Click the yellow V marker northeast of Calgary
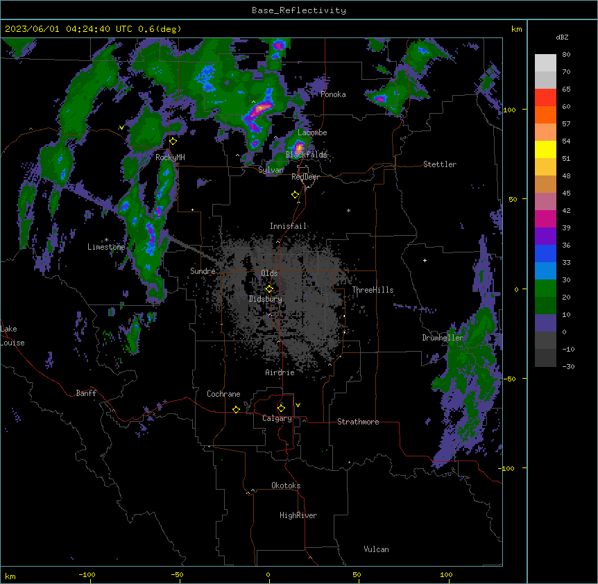 (298, 405)
